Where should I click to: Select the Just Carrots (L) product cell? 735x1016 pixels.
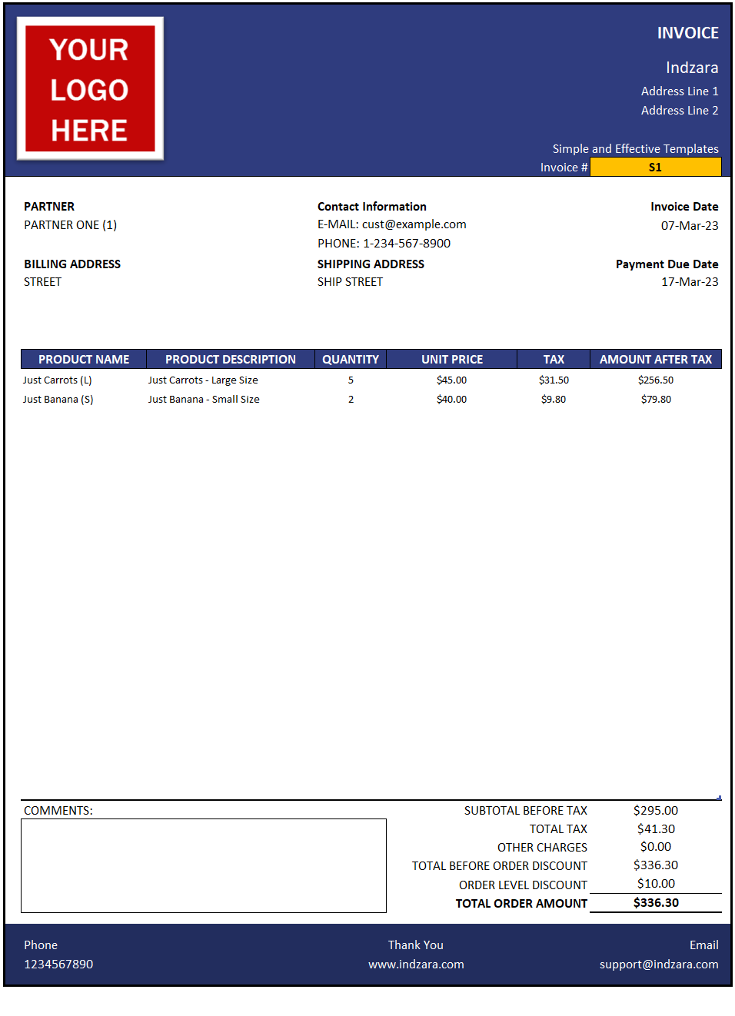(58, 380)
